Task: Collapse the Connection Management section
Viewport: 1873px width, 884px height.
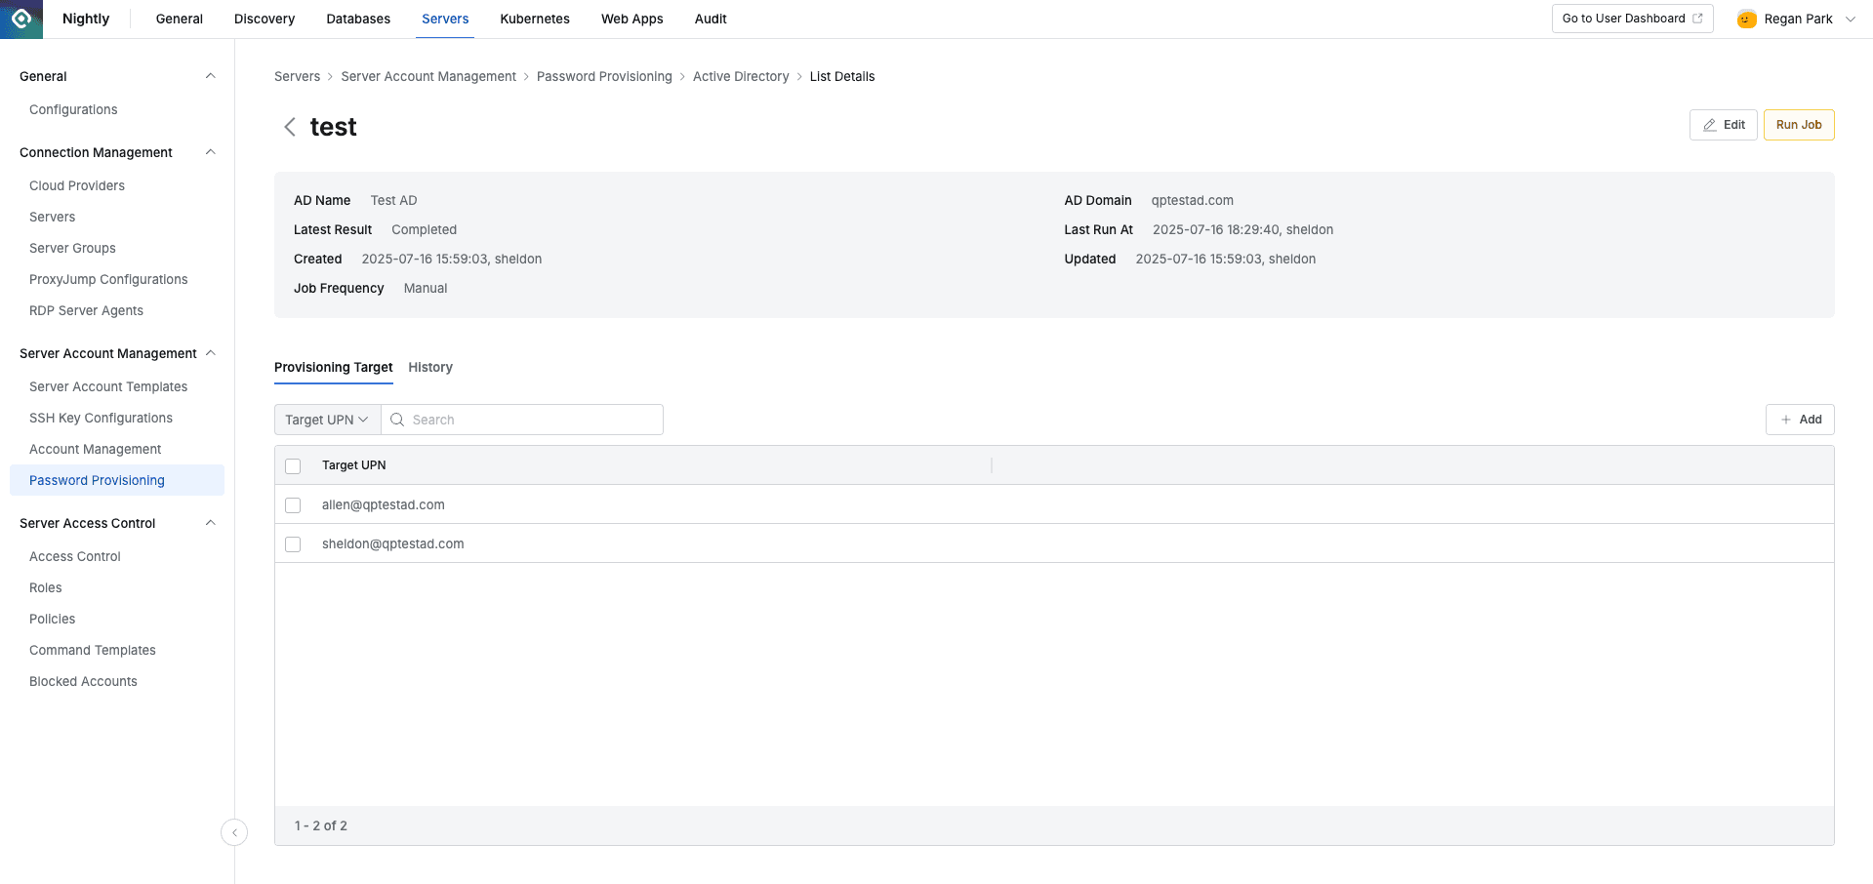Action: [210, 152]
